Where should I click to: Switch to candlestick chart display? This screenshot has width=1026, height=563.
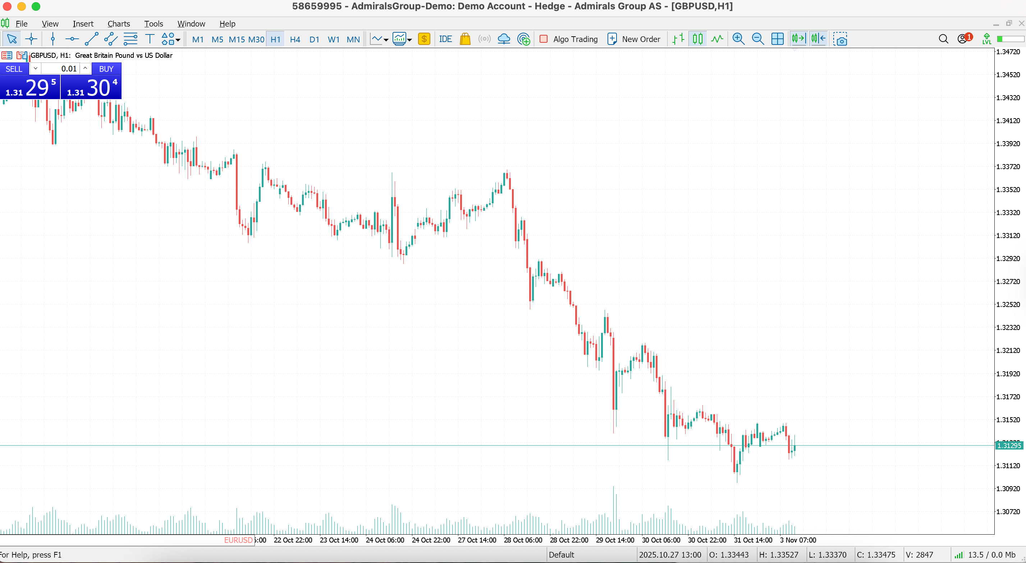pyautogui.click(x=698, y=39)
